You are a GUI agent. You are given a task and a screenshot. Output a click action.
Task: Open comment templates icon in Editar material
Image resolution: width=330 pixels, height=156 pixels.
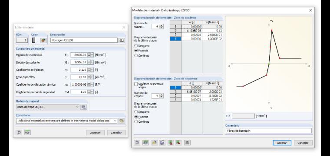122,121
